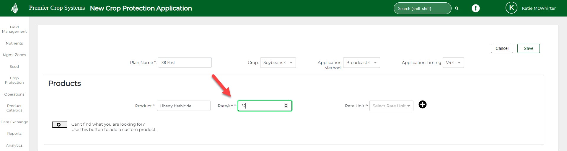Click the add custom product button
This screenshot has width=567, height=151.
coord(60,125)
